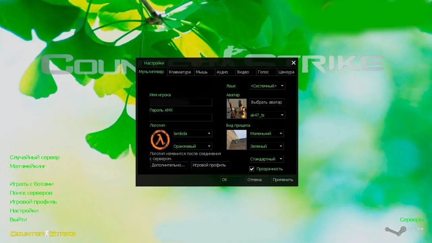This screenshot has height=243, width=432.
Task: Open the Цензура tab
Action: pyautogui.click(x=287, y=72)
